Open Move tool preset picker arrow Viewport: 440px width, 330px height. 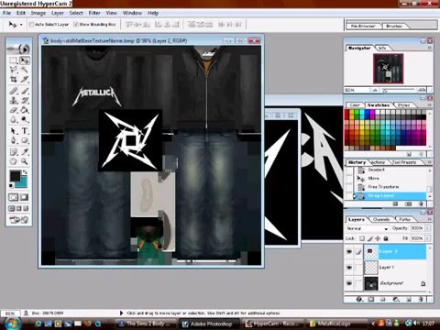click(x=21, y=25)
